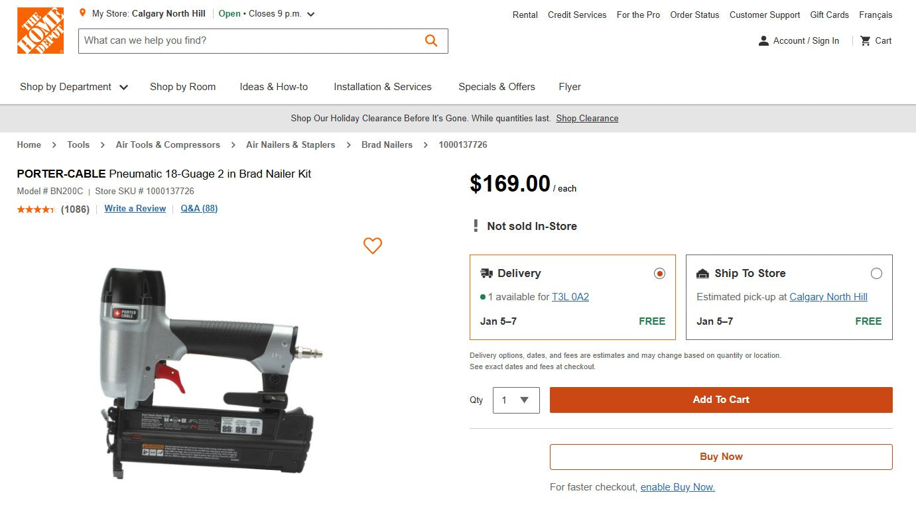
Task: Open the Shop by Room menu
Action: [182, 87]
